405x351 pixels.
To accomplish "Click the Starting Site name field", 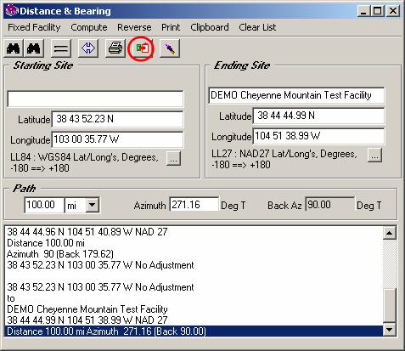I will tap(95, 99).
